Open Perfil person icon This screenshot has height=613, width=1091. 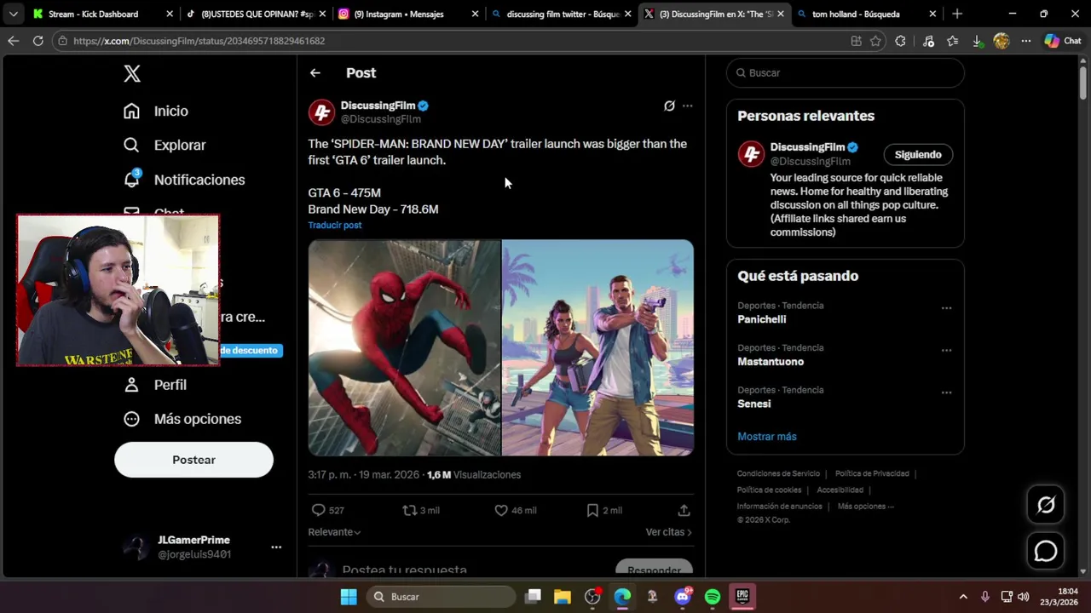coord(131,385)
